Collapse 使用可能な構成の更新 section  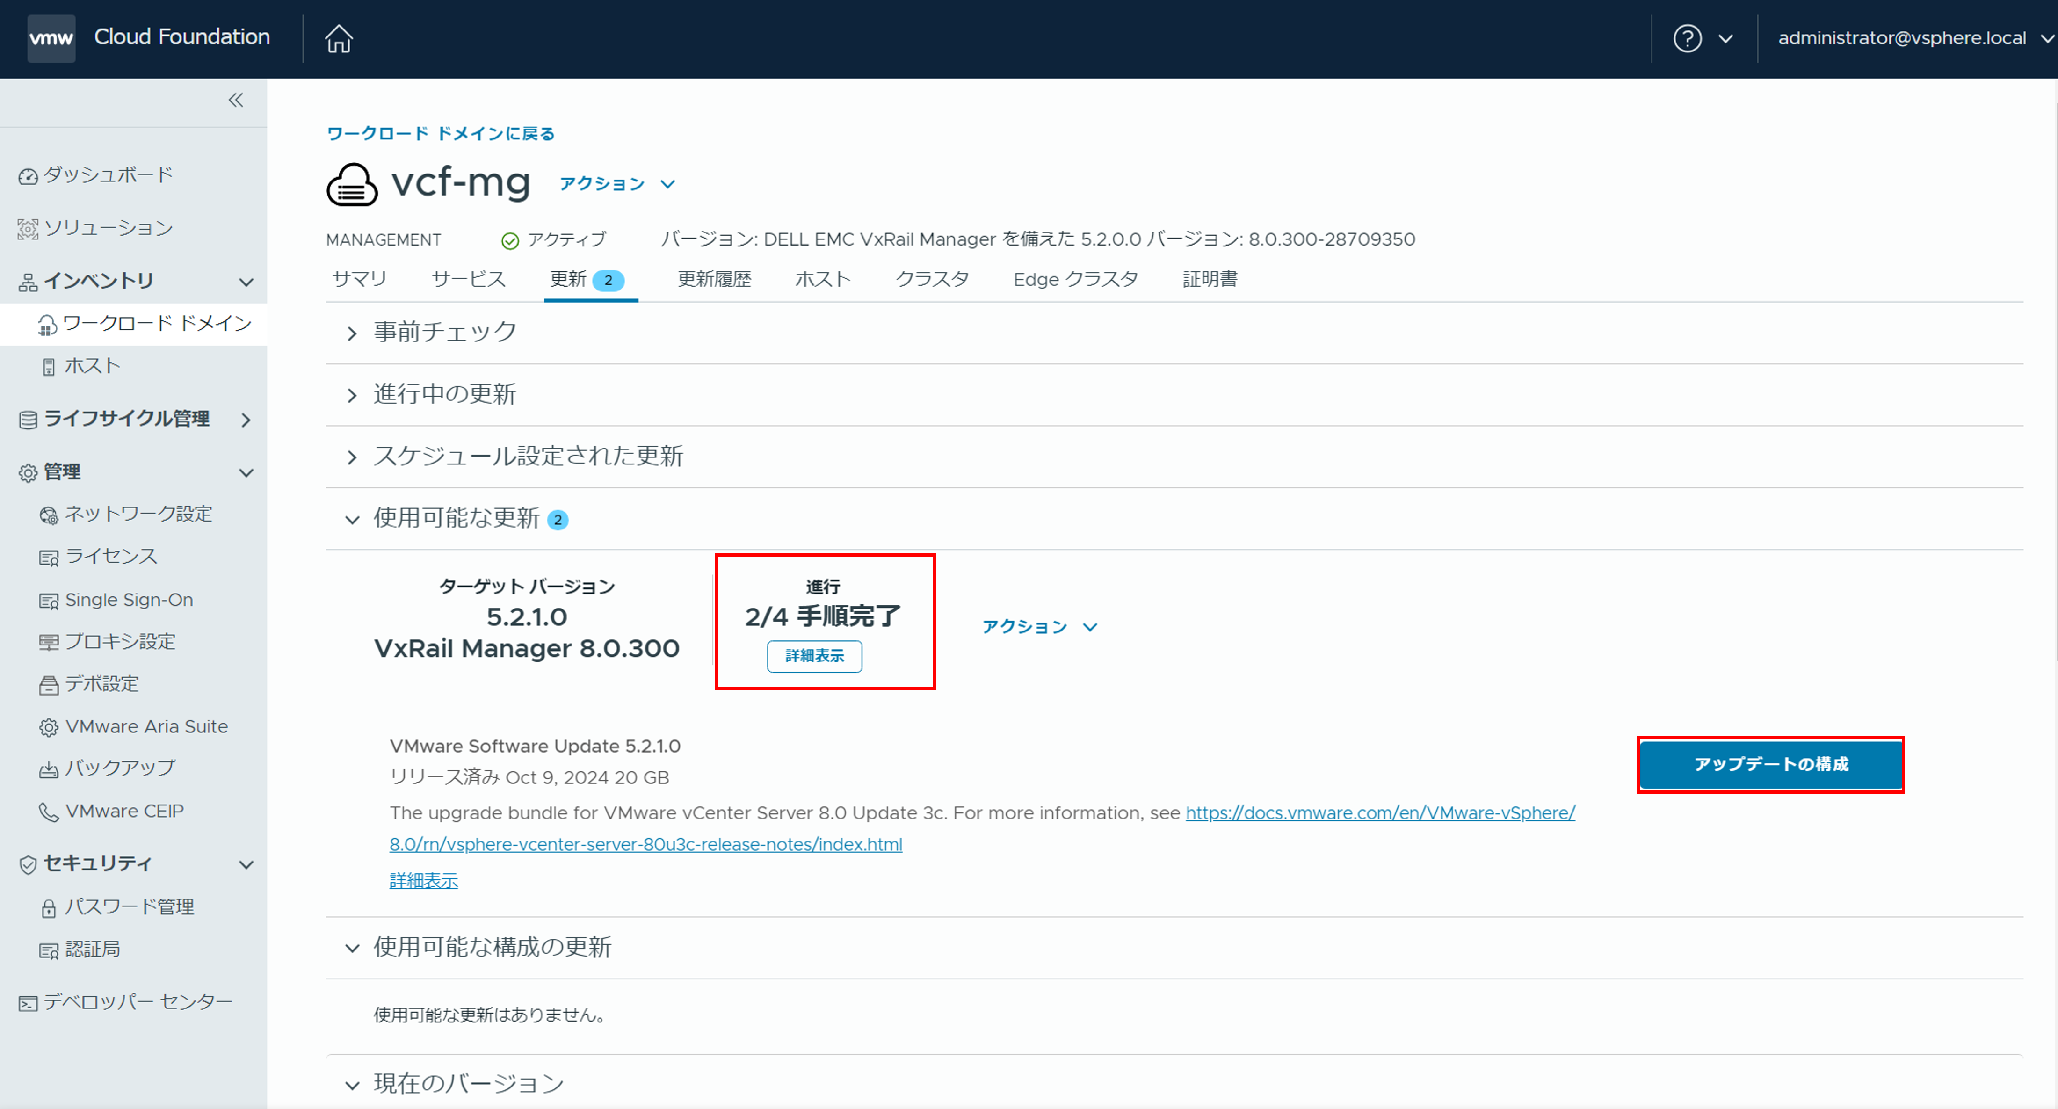[352, 949]
